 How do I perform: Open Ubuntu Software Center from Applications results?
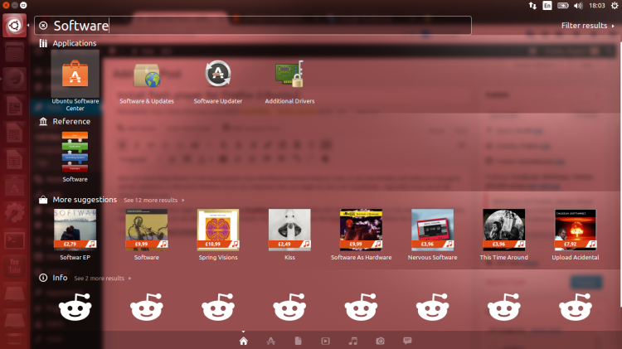(75, 81)
